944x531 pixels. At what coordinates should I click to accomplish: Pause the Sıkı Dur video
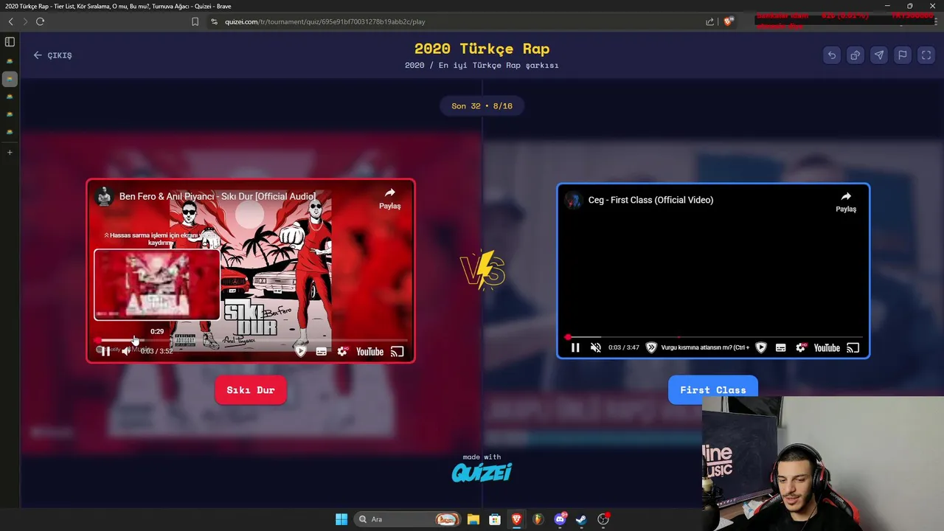click(105, 352)
